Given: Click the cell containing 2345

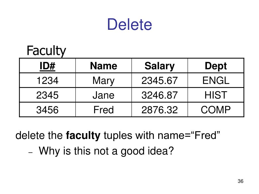Looking at the screenshot, I should point(47,95).
